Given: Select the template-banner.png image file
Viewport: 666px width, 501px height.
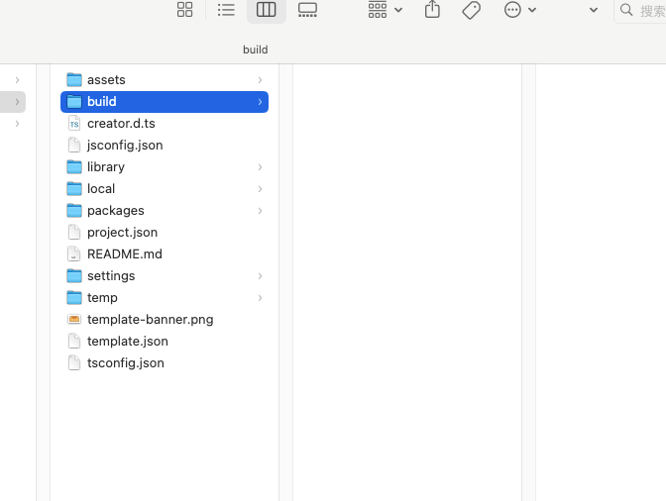Looking at the screenshot, I should pos(150,320).
